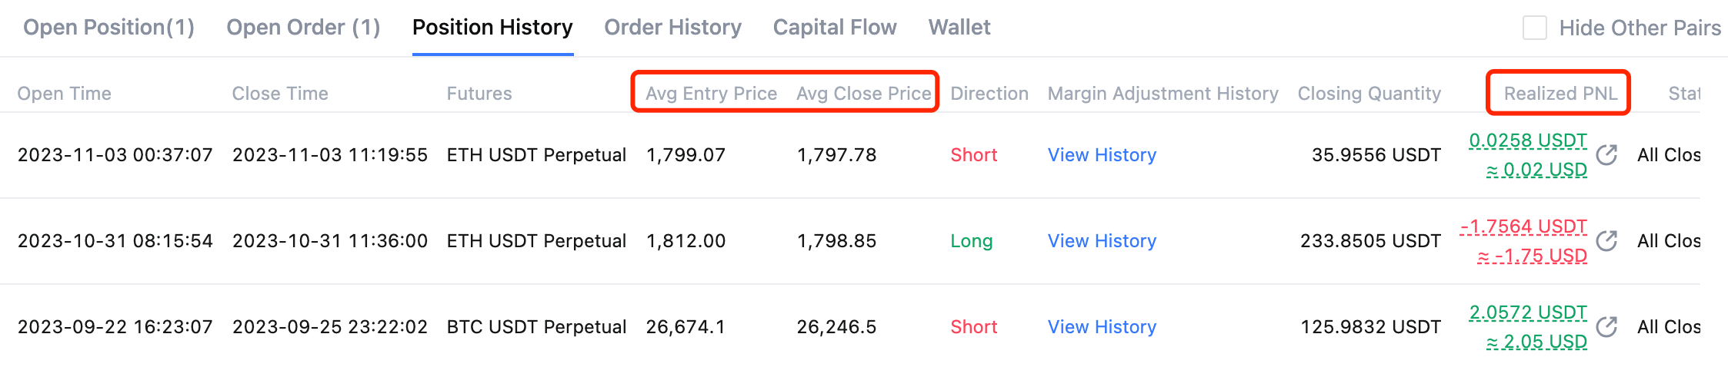Click the Realized PNL column header
Viewport: 1728px width, 367px height.
[1560, 94]
